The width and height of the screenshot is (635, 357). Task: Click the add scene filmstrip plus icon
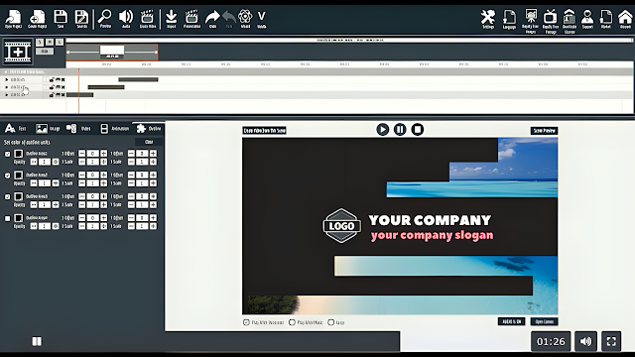(x=18, y=52)
